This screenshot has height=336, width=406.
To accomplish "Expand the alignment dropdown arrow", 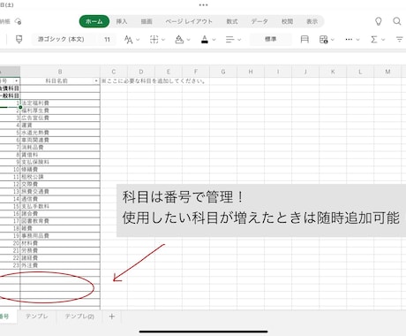I will click(239, 40).
